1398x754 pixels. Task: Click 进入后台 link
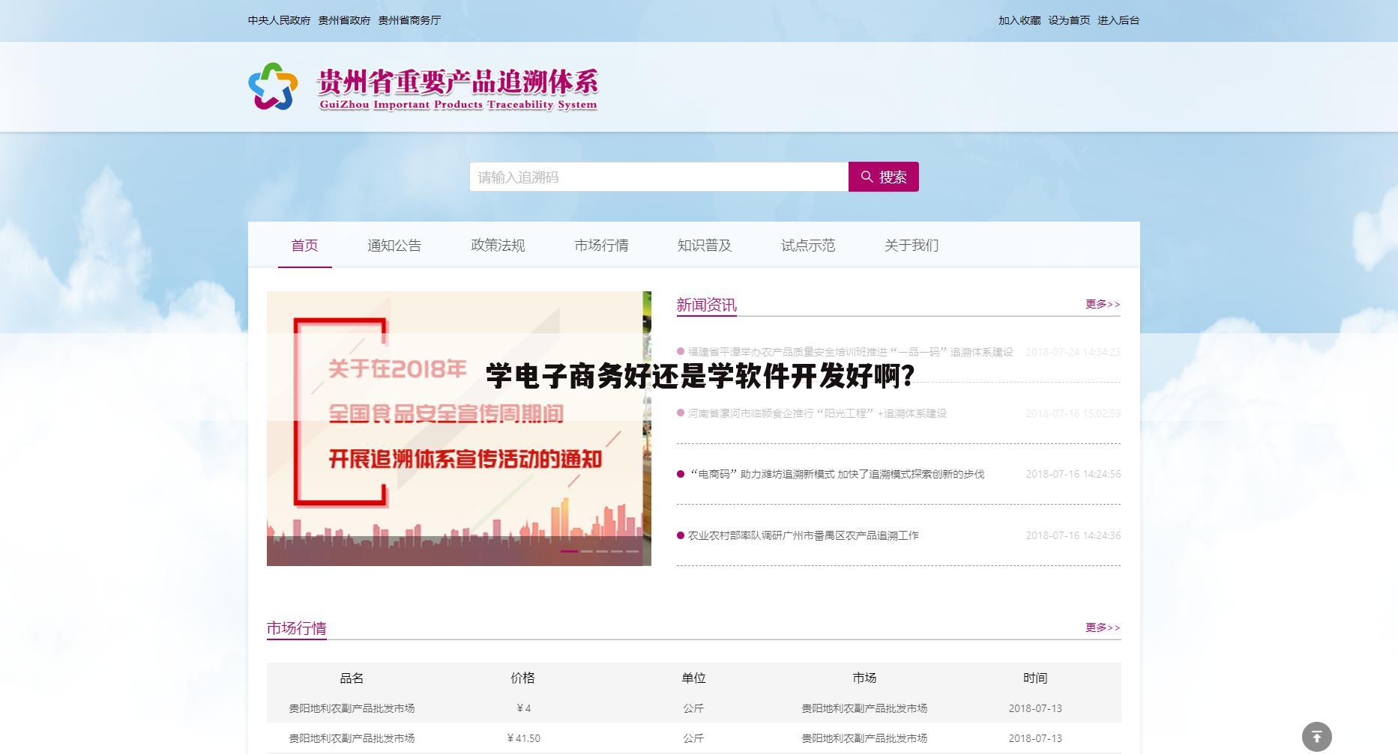pos(1118,20)
